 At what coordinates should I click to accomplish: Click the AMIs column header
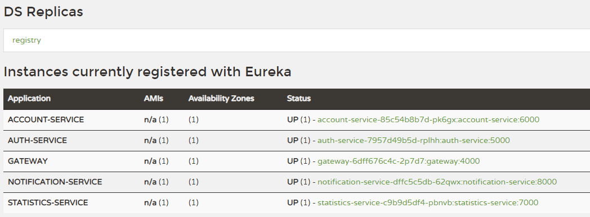click(154, 99)
